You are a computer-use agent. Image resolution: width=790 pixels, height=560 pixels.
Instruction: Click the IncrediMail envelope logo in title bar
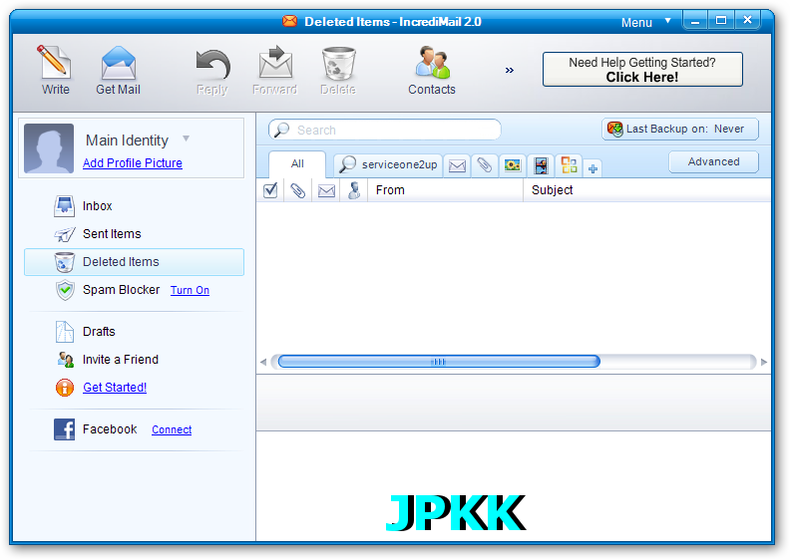[x=289, y=21]
